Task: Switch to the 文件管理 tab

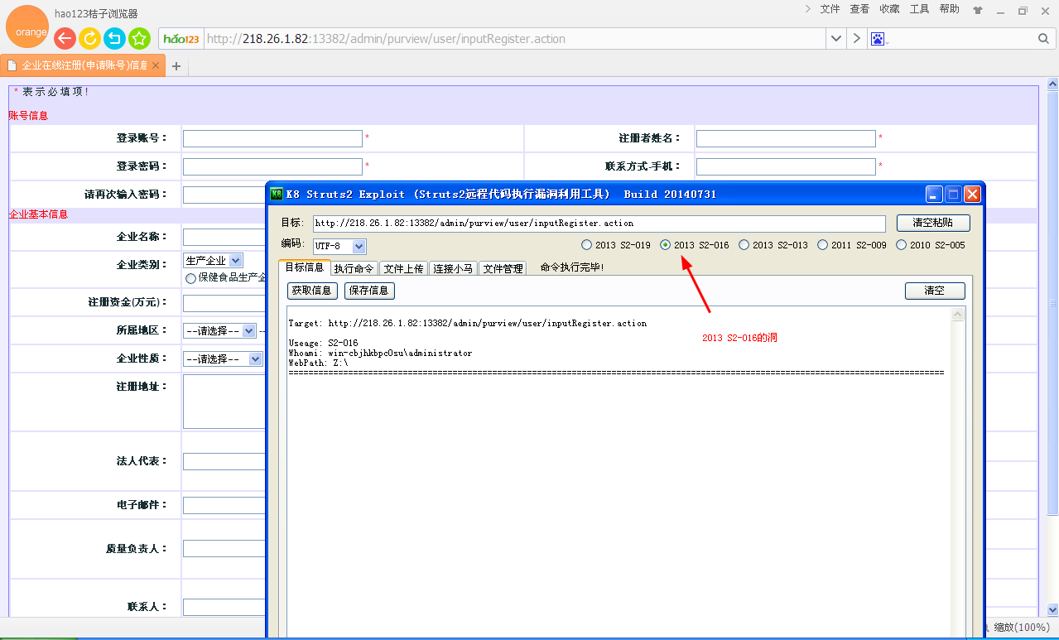Action: point(503,268)
